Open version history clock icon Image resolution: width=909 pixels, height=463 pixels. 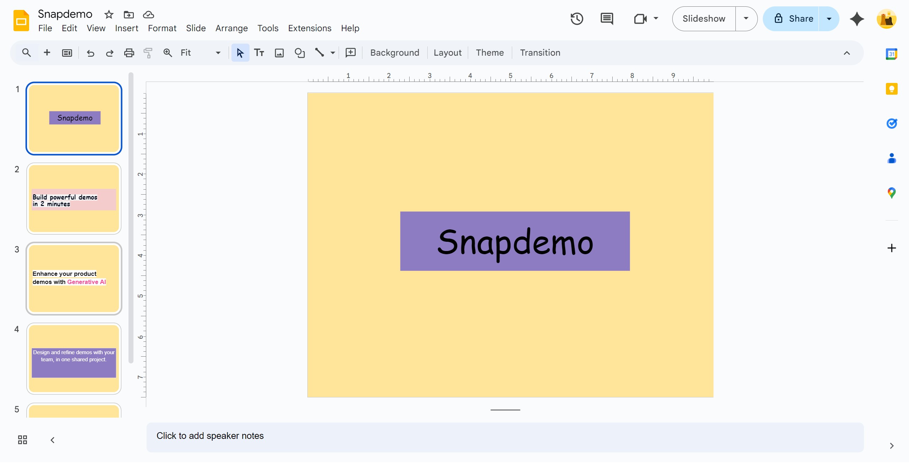(577, 19)
